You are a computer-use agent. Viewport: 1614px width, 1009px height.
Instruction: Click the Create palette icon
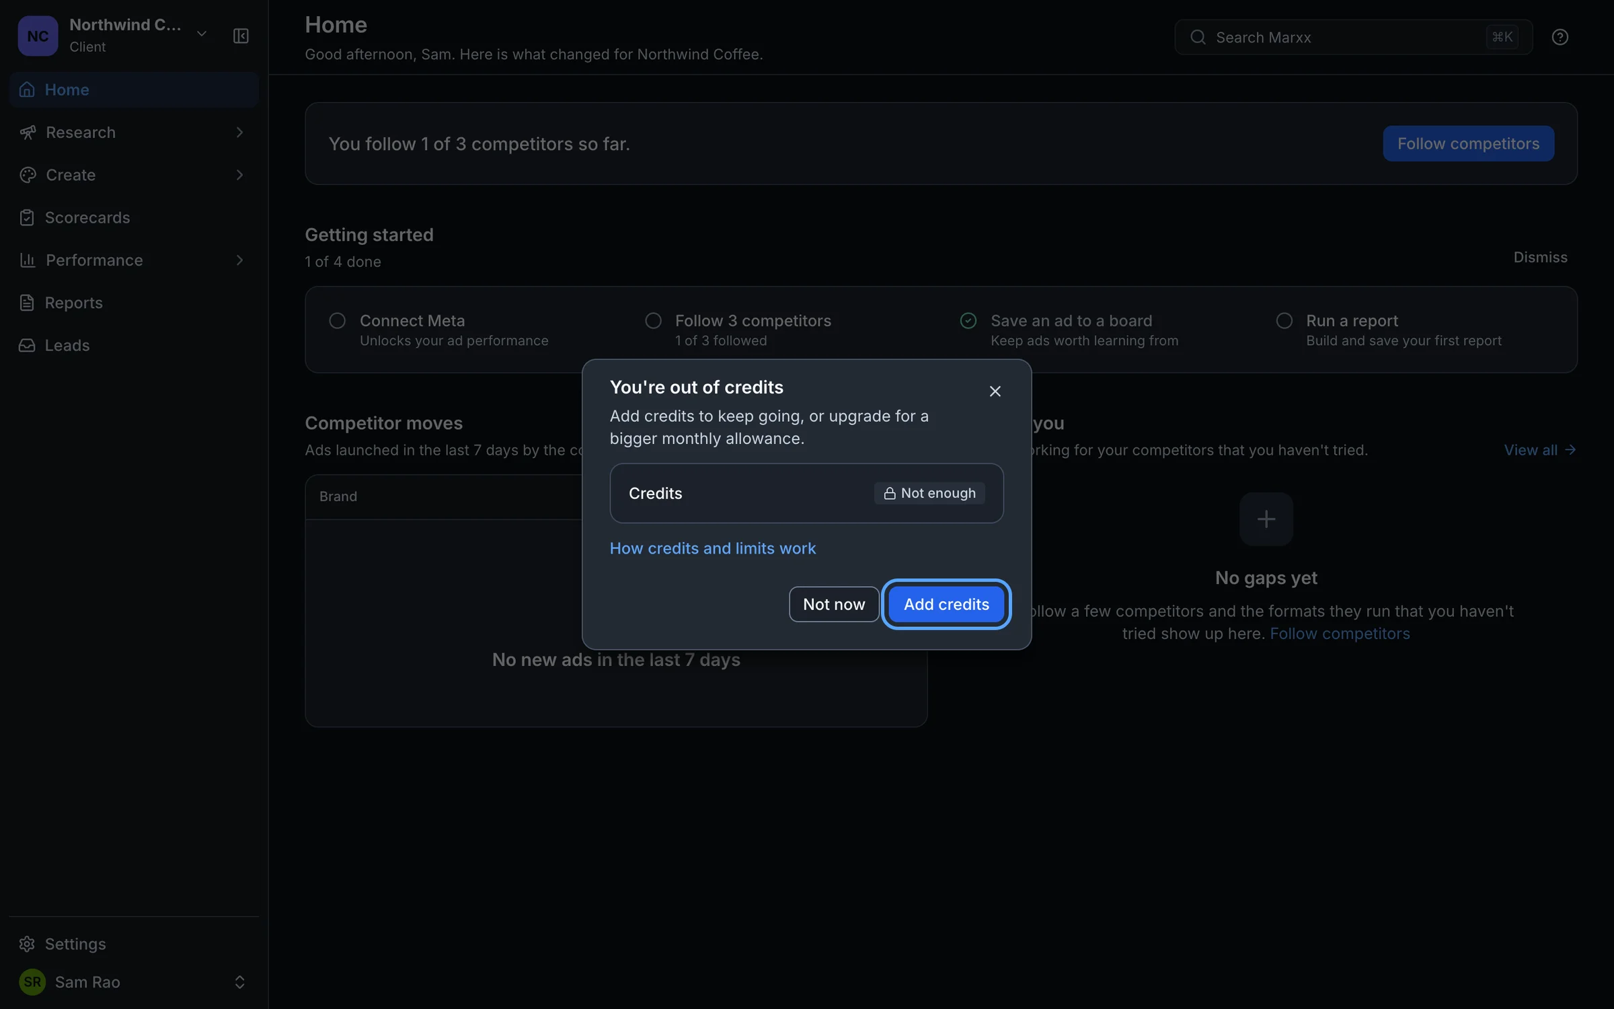tap(27, 175)
